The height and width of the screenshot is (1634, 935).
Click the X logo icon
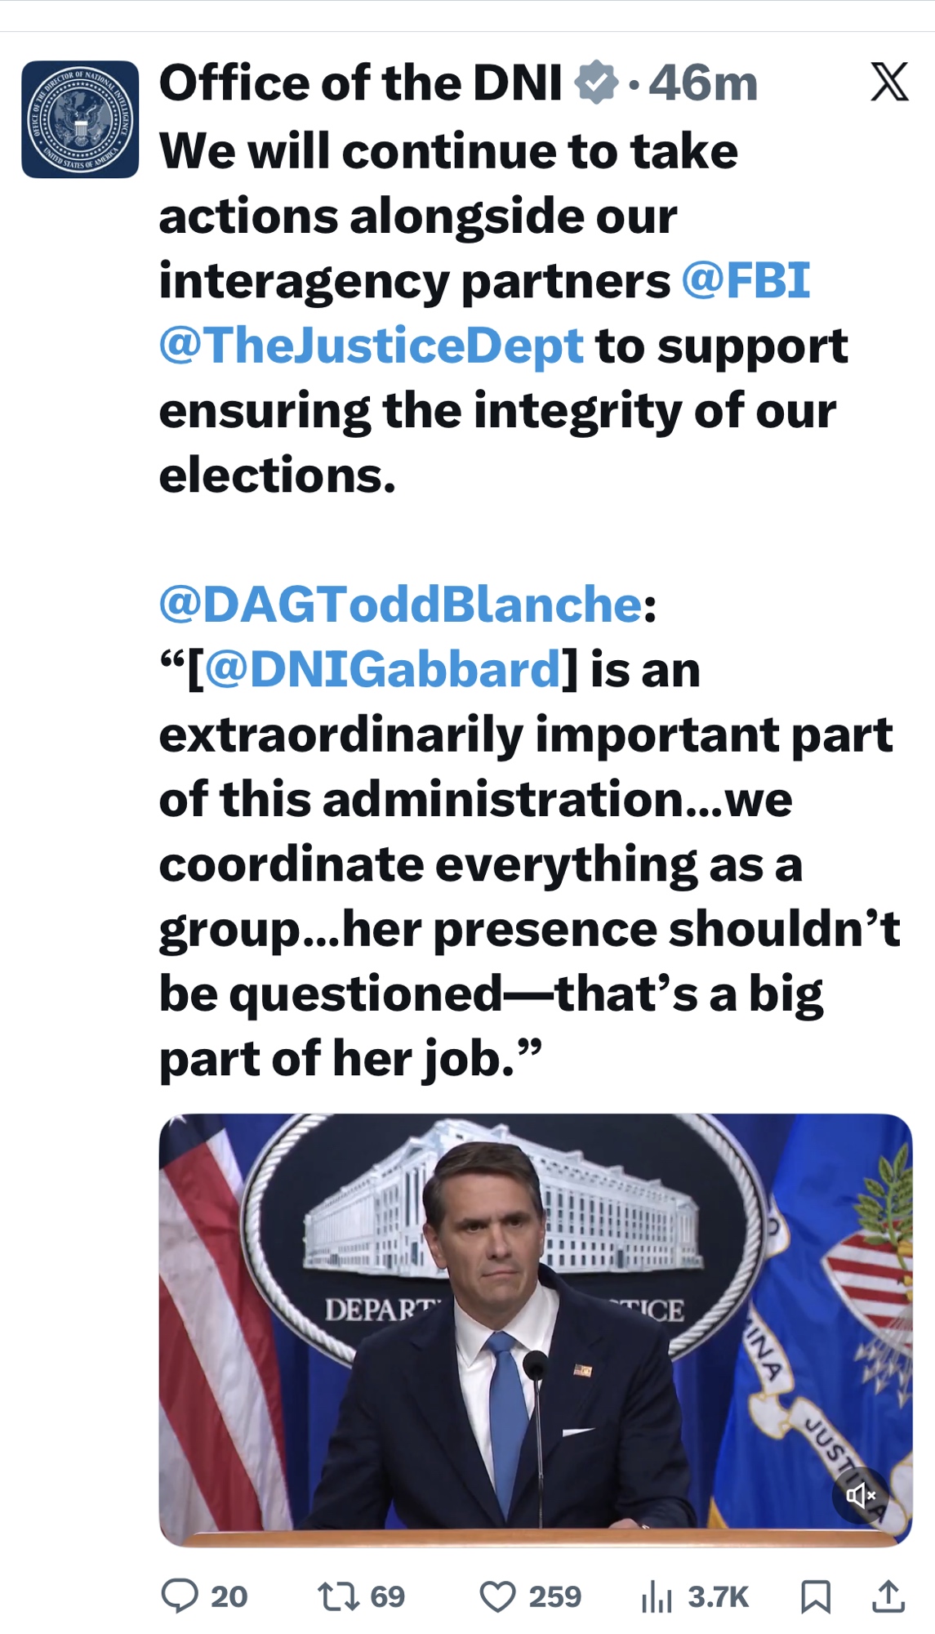coord(888,83)
